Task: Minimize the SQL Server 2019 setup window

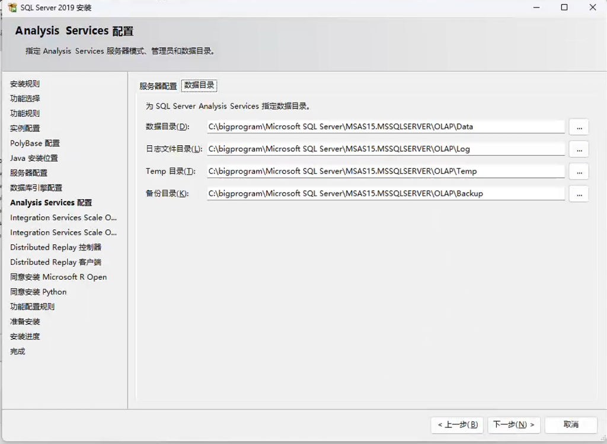Action: (536, 7)
